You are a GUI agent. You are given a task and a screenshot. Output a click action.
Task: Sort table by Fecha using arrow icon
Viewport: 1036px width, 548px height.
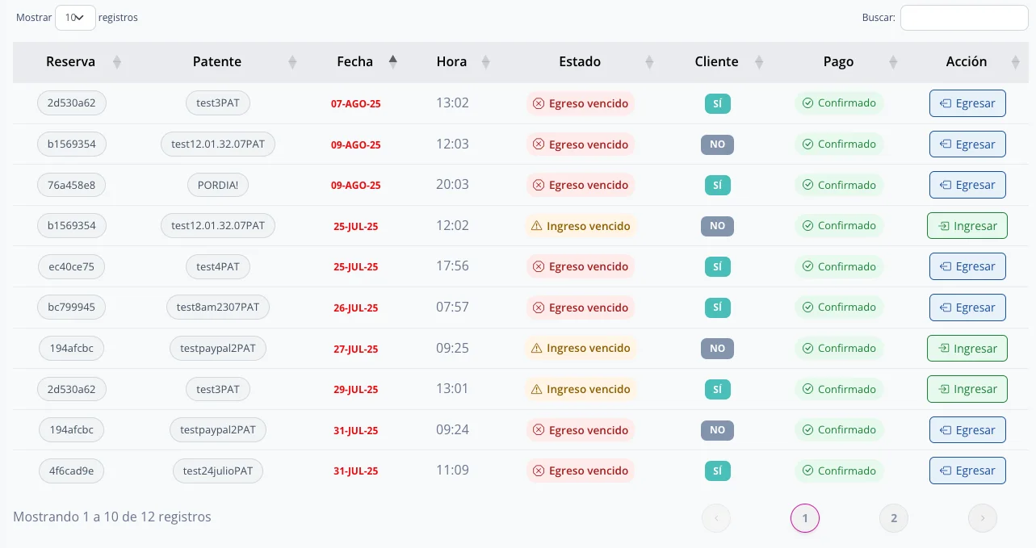393,62
